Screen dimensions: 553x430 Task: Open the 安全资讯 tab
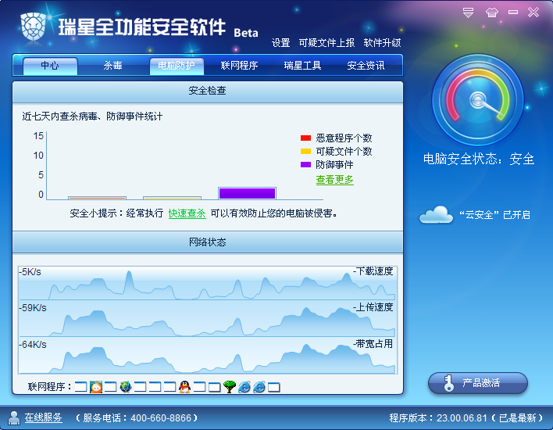pyautogui.click(x=366, y=66)
